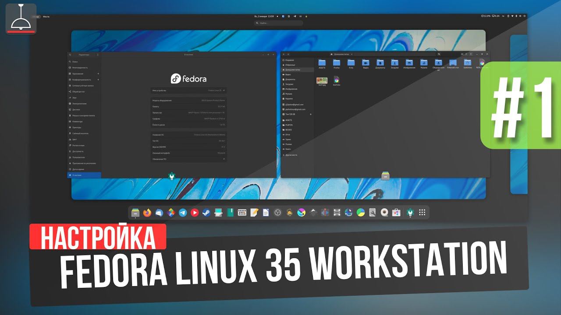Click Недавние in Files sidebar
Screen dimensions: 561x315
pos(298,60)
